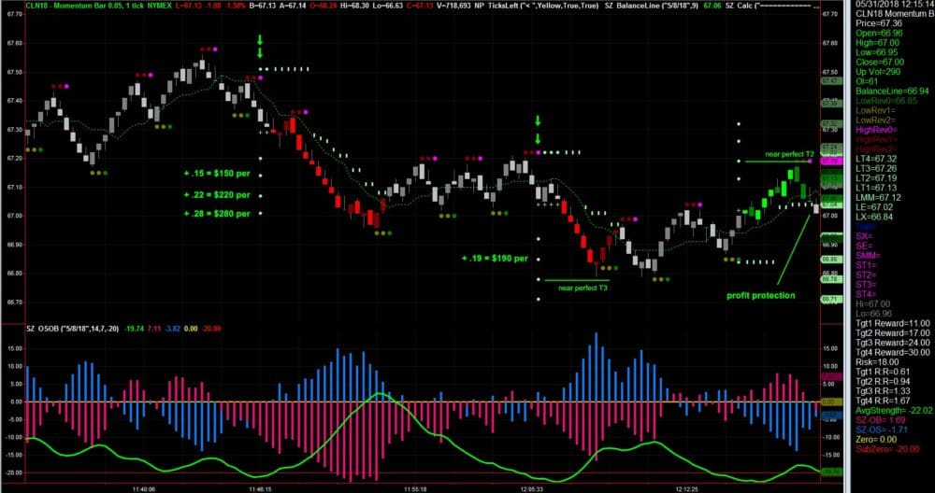Click the 'BalanceLine=66.94' value

(893, 91)
